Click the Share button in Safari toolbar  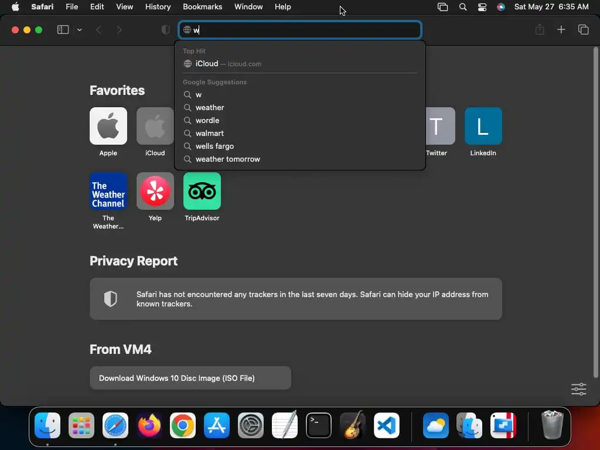click(540, 29)
